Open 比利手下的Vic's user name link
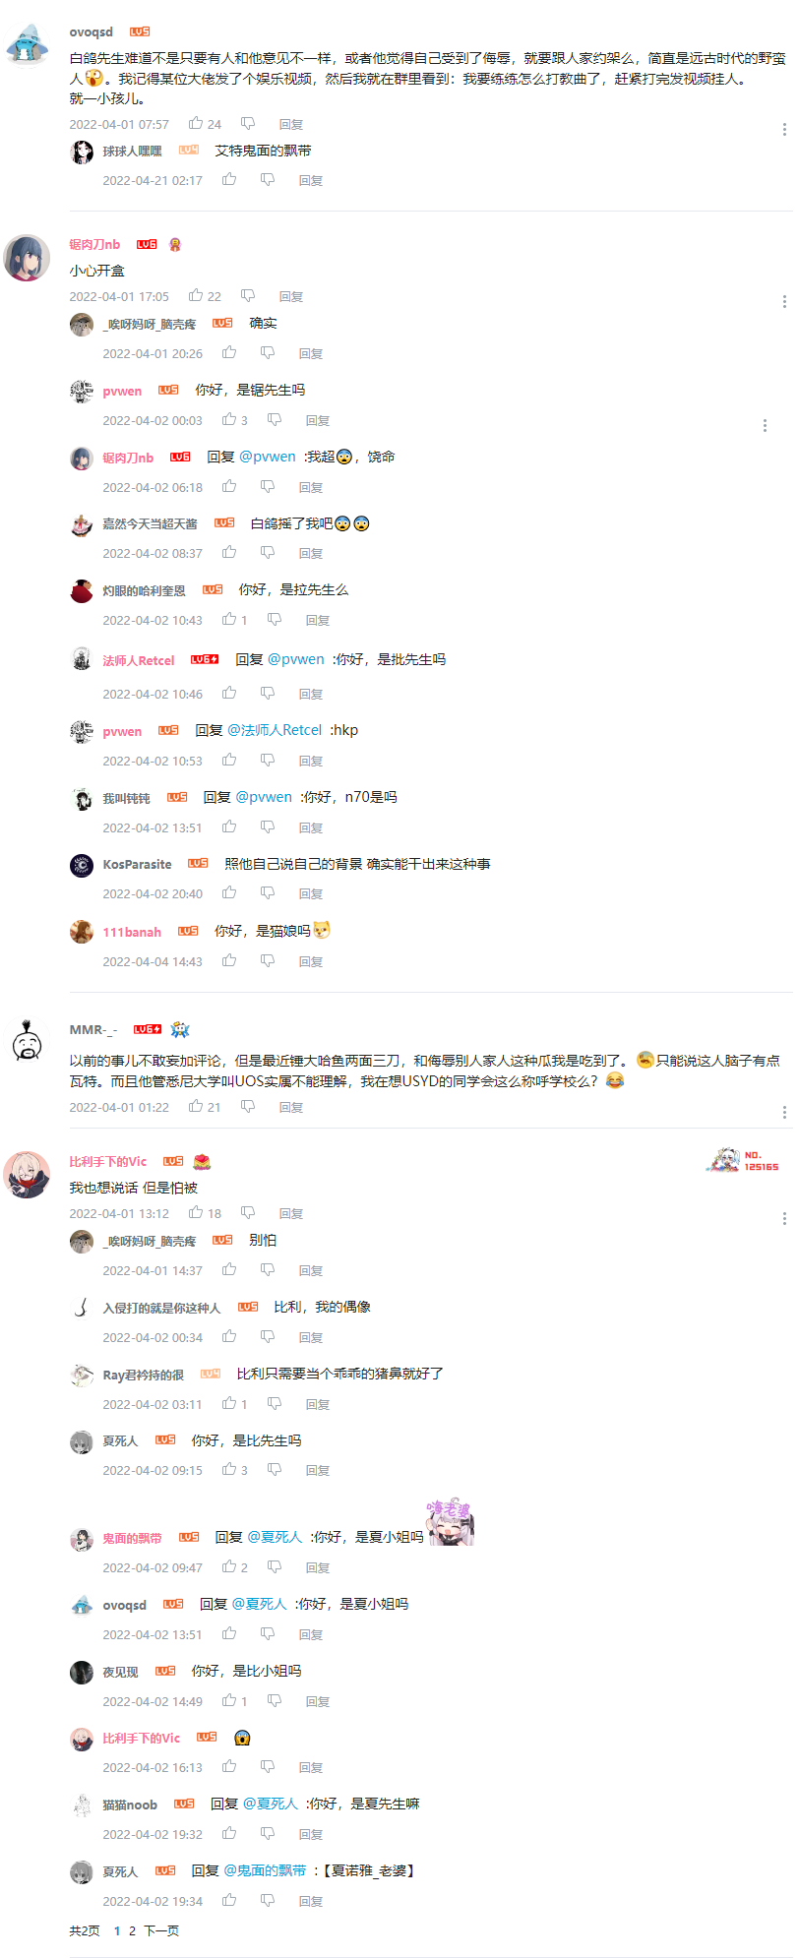Screen dimensions: 799x1958 [108, 1162]
